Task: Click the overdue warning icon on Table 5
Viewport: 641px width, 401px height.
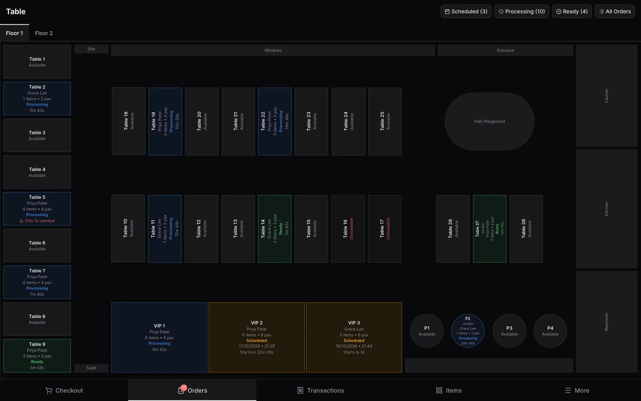Action: tap(21, 221)
